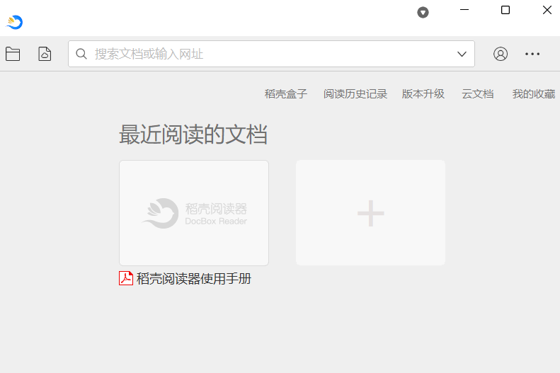
Task: Open 云文档 cloud documents
Action: [477, 94]
